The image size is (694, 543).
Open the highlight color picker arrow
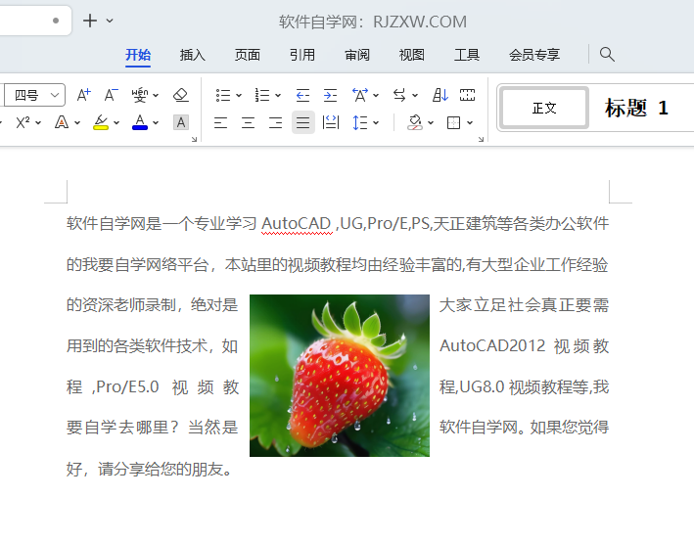coord(116,123)
